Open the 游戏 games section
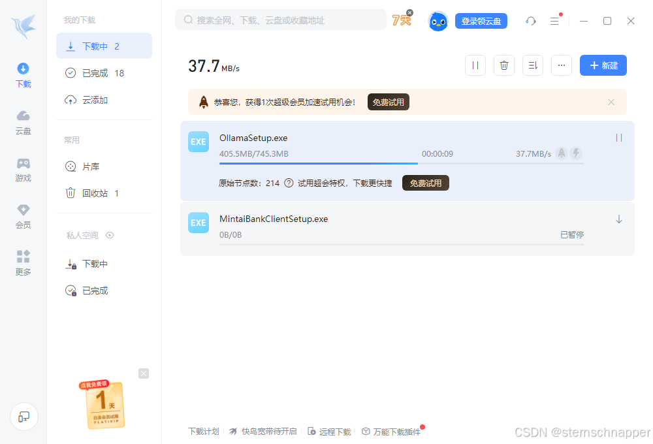The width and height of the screenshot is (653, 444). pos(24,170)
